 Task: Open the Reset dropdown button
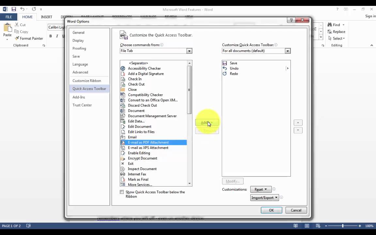(x=261, y=189)
